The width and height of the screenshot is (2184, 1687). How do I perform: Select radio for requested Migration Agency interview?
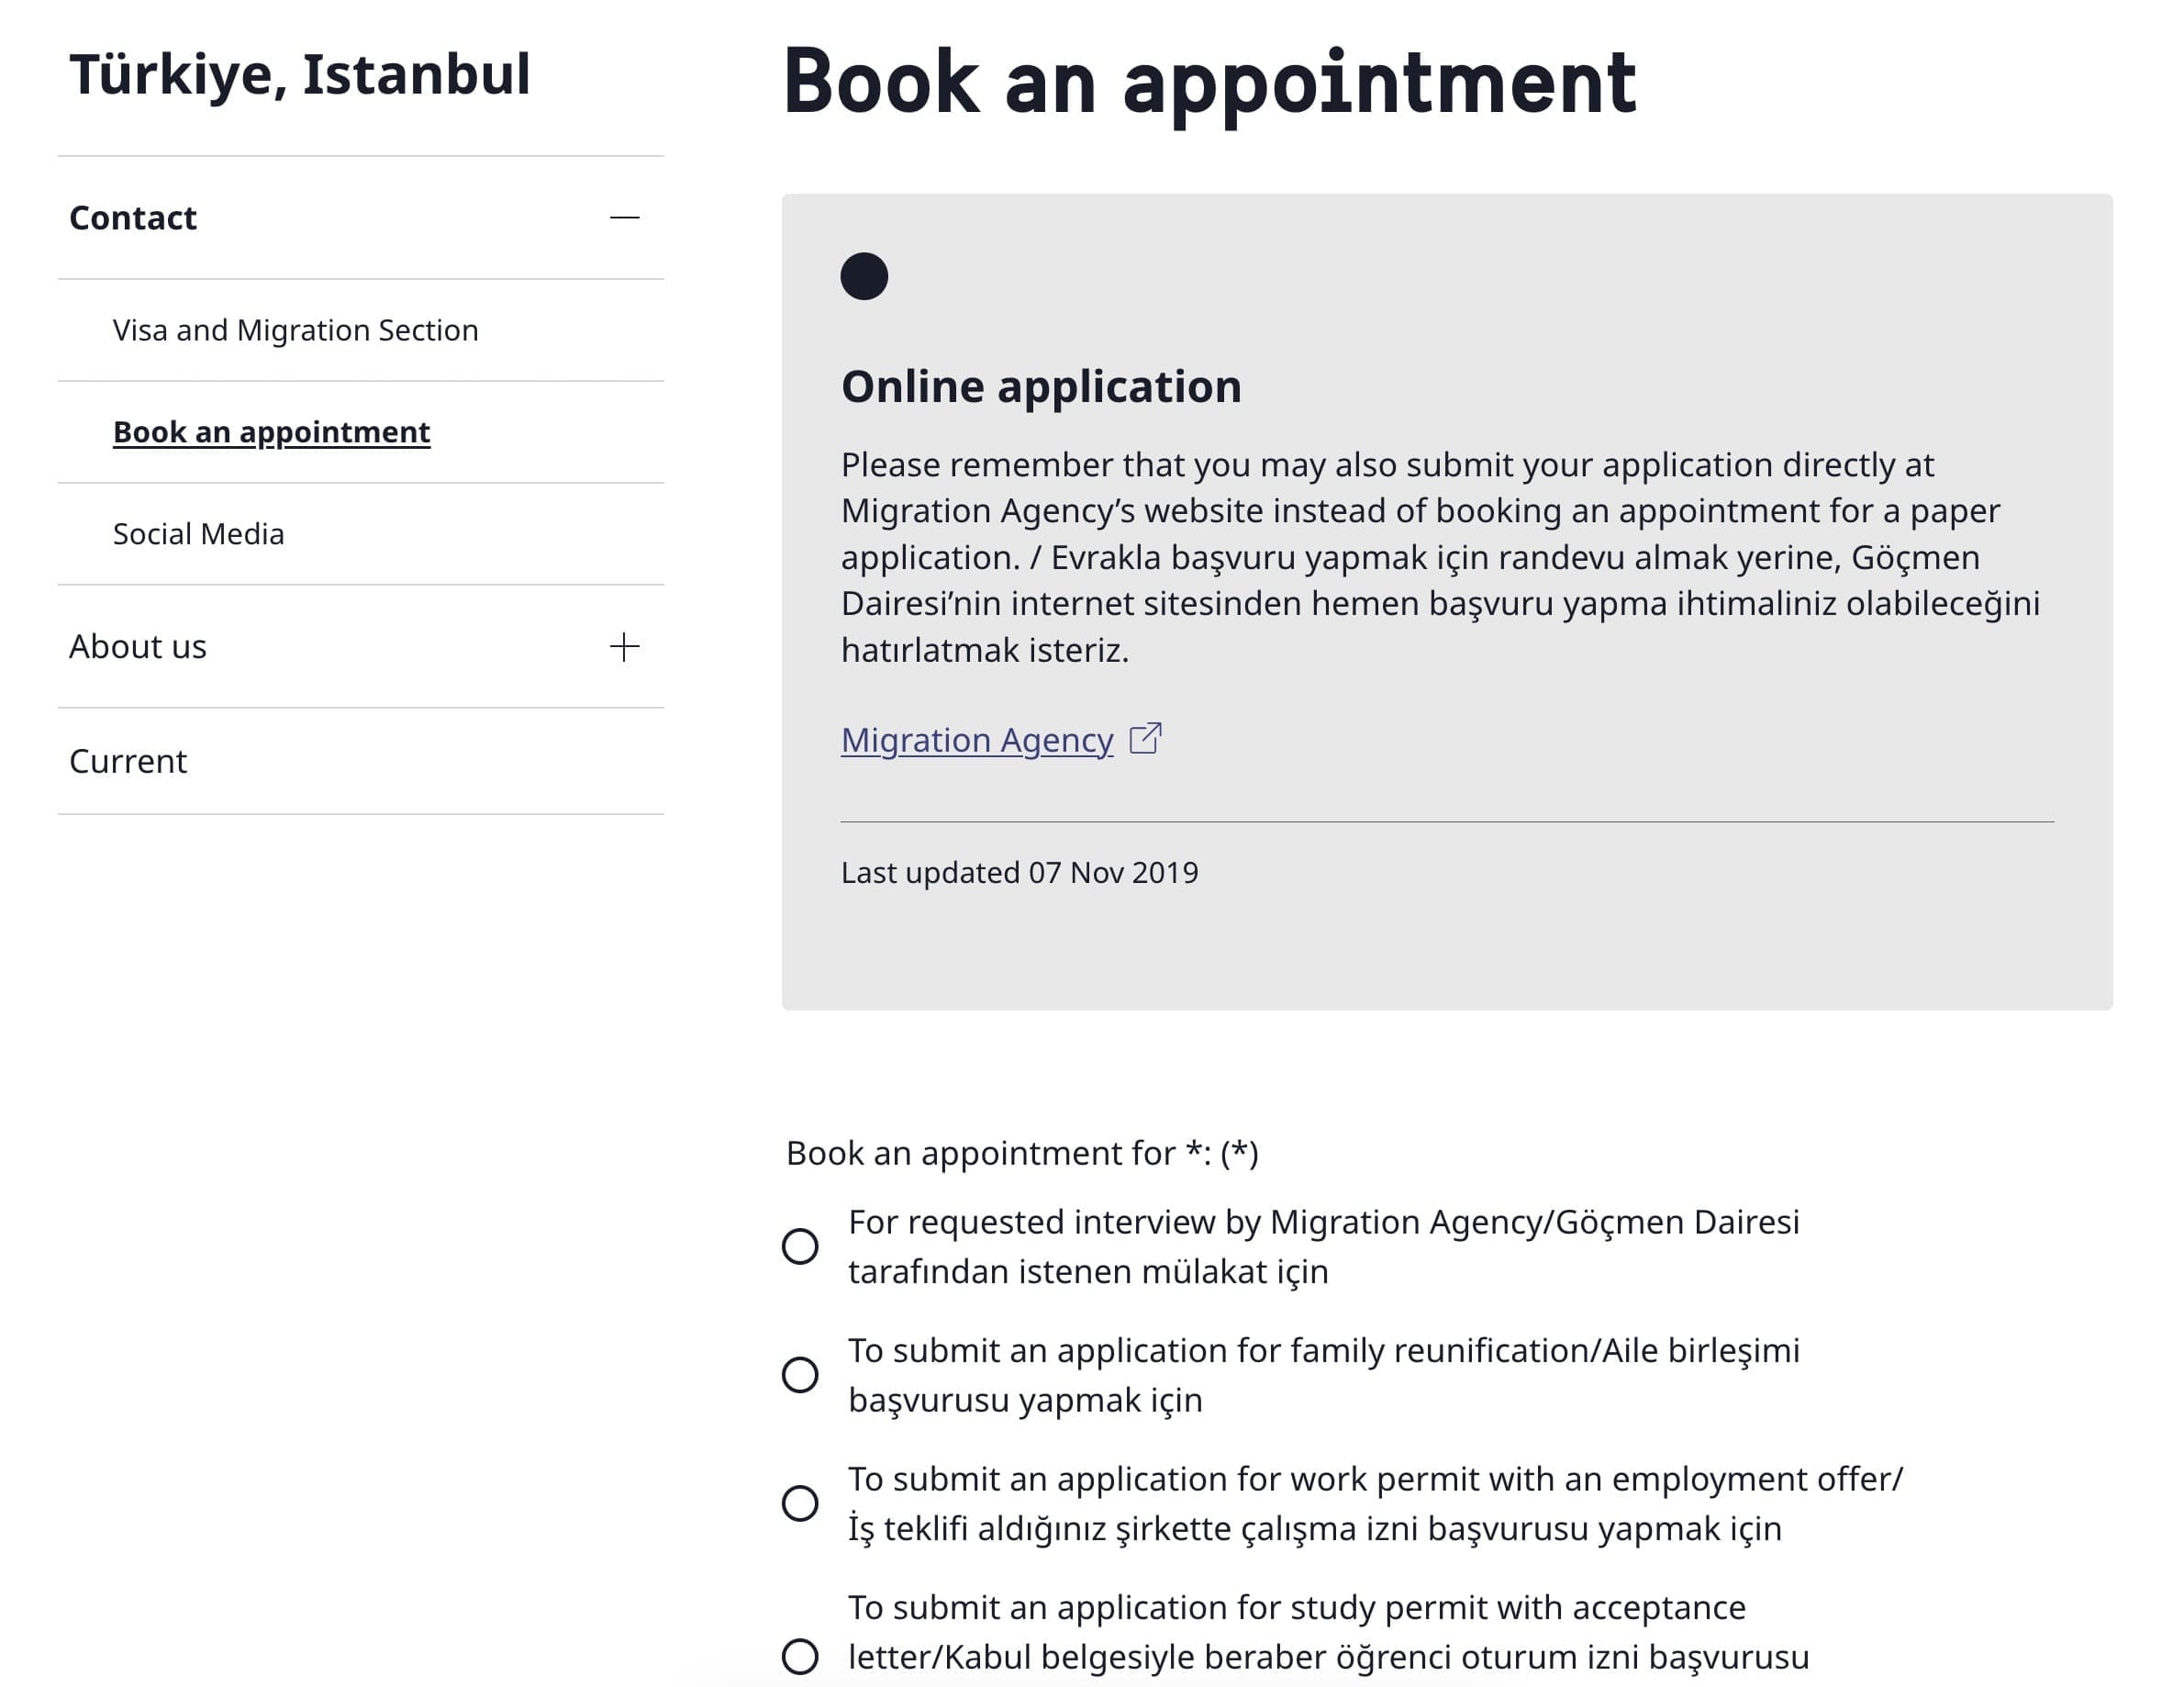800,1247
